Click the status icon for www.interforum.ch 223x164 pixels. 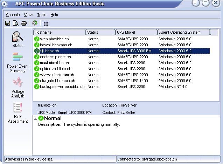[37, 75]
